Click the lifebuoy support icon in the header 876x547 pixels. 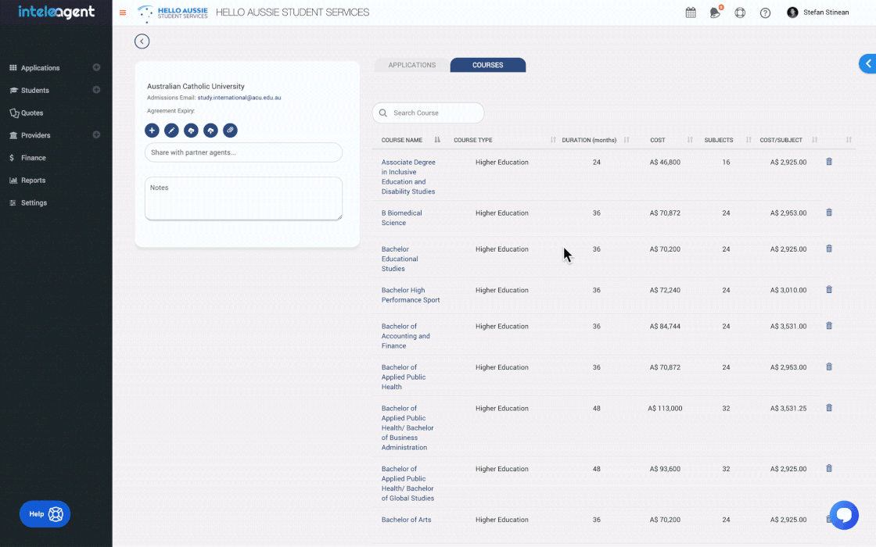pyautogui.click(x=740, y=13)
